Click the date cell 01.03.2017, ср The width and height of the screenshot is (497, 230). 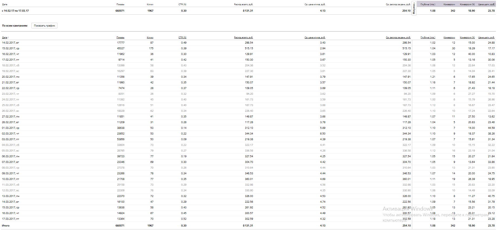click(11, 128)
